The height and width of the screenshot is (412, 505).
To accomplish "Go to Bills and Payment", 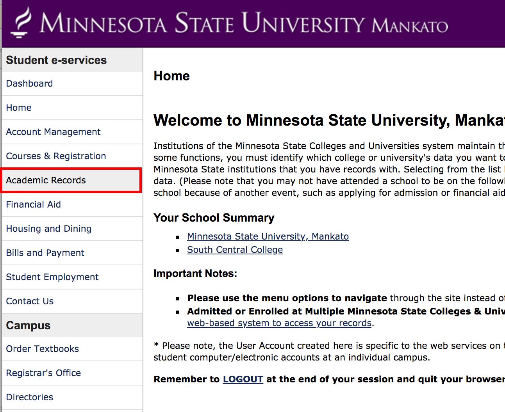I will (x=45, y=253).
